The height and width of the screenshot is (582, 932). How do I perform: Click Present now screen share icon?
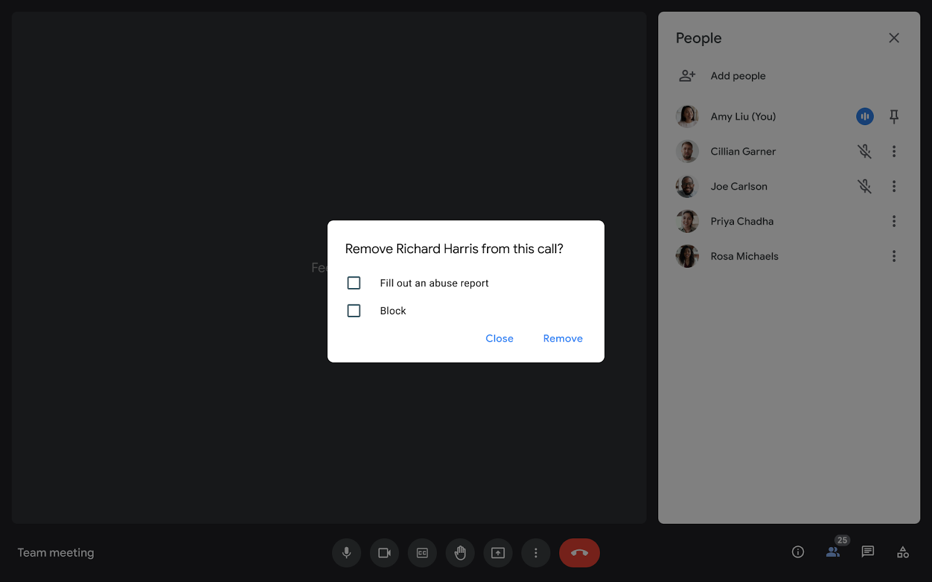[x=498, y=553]
